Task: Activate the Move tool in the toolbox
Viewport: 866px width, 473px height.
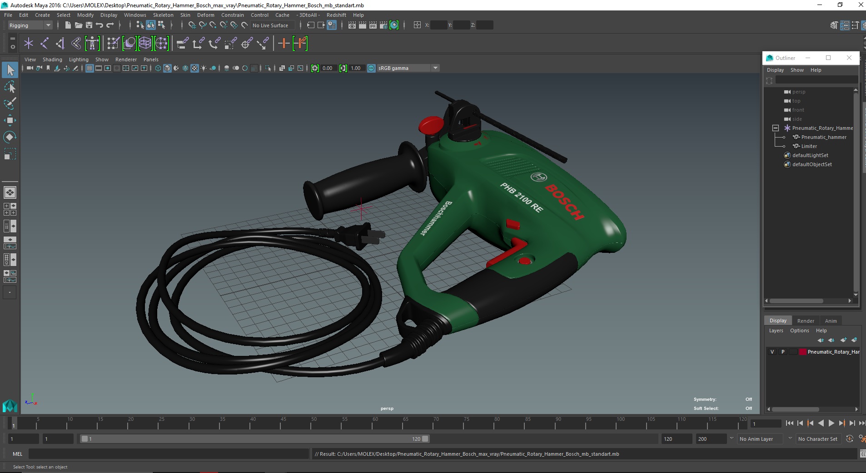Action: point(10,120)
